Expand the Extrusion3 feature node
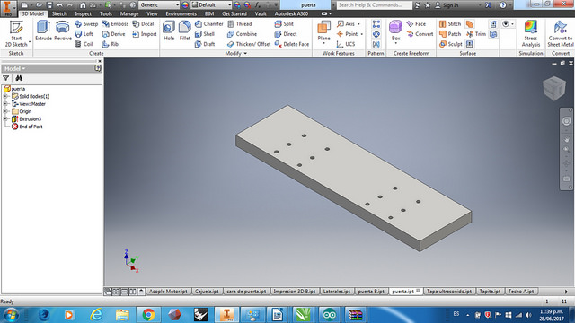The width and height of the screenshot is (575, 323). [5, 119]
